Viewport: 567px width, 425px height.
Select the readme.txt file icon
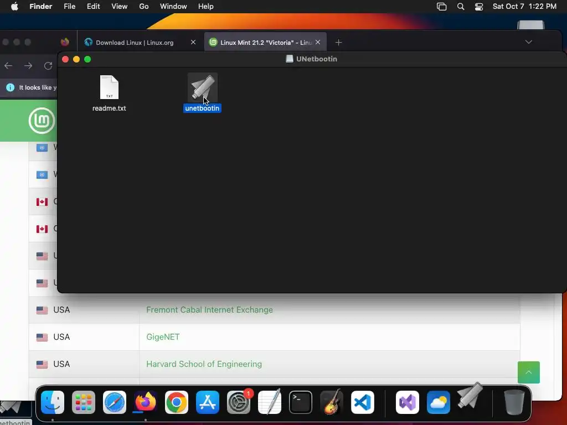point(109,87)
